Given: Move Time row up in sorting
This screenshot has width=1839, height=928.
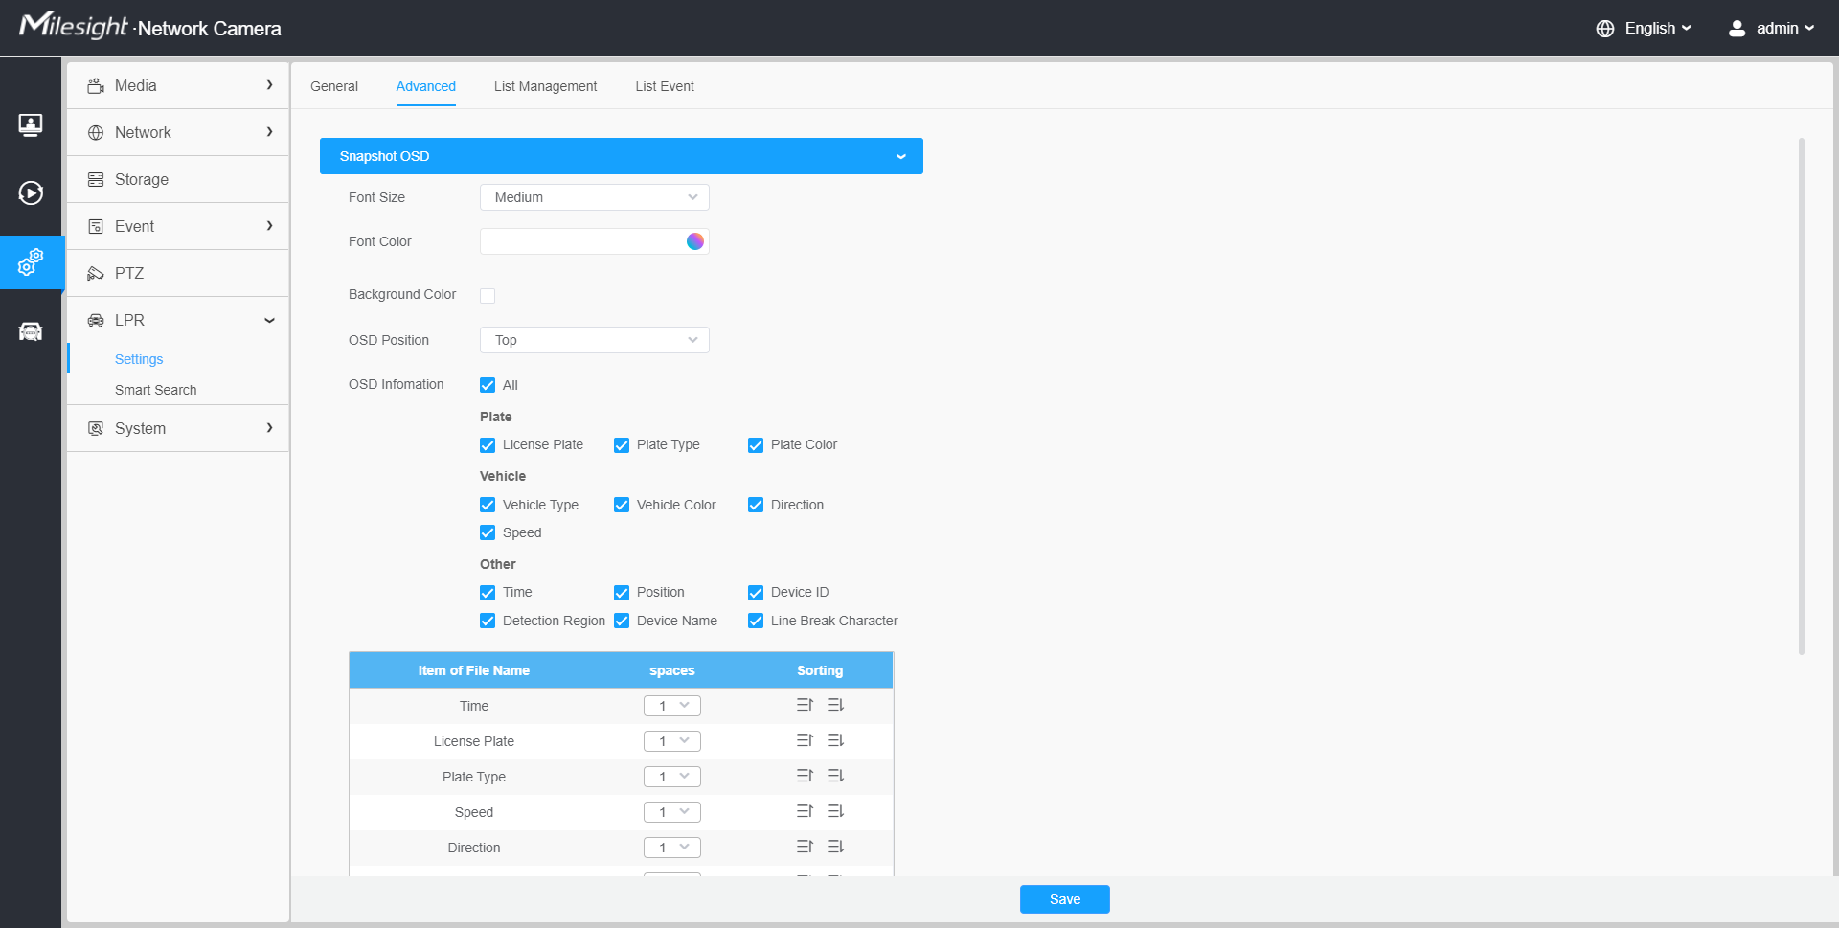Looking at the screenshot, I should pyautogui.click(x=805, y=705).
